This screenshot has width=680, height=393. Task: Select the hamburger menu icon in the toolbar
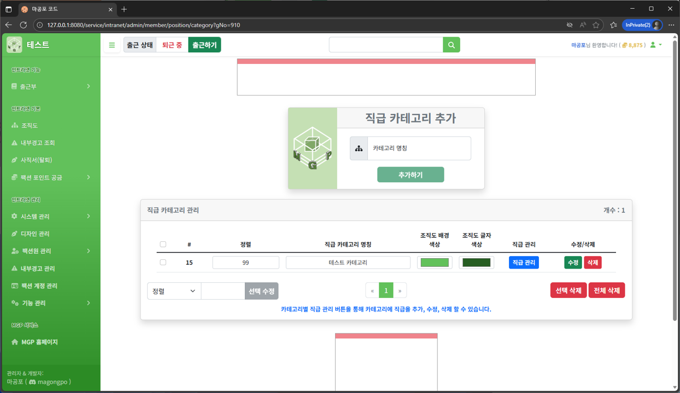112,44
